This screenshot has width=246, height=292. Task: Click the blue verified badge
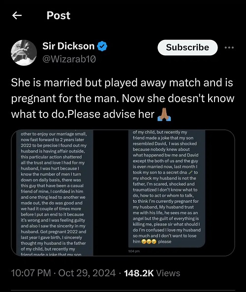coord(102,46)
